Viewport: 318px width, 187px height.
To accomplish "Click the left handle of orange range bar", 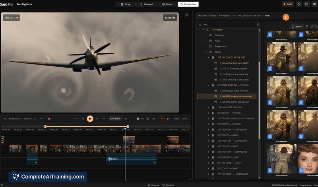I will (x=45, y=127).
